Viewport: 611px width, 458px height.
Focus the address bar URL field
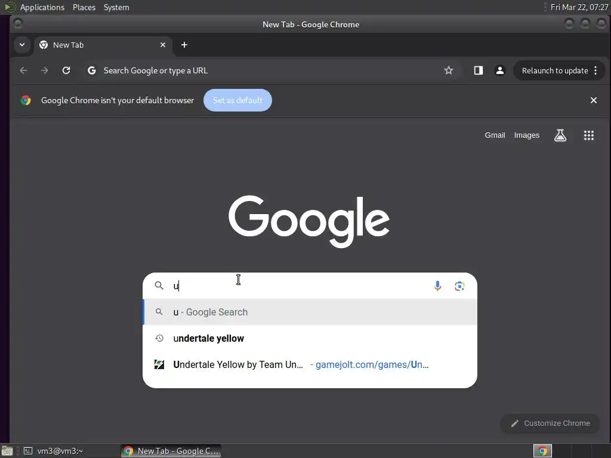(269, 70)
